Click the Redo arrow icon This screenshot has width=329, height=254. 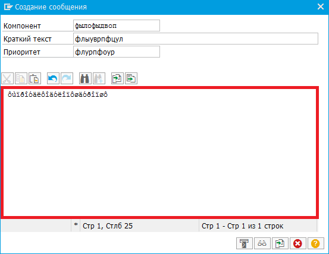(67, 78)
